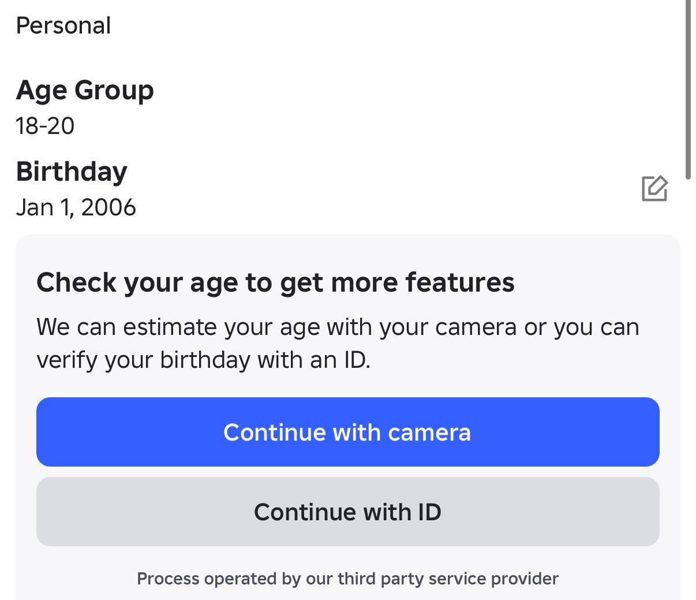Choose the Continue with ID option
The width and height of the screenshot is (696, 600).
[x=347, y=512]
